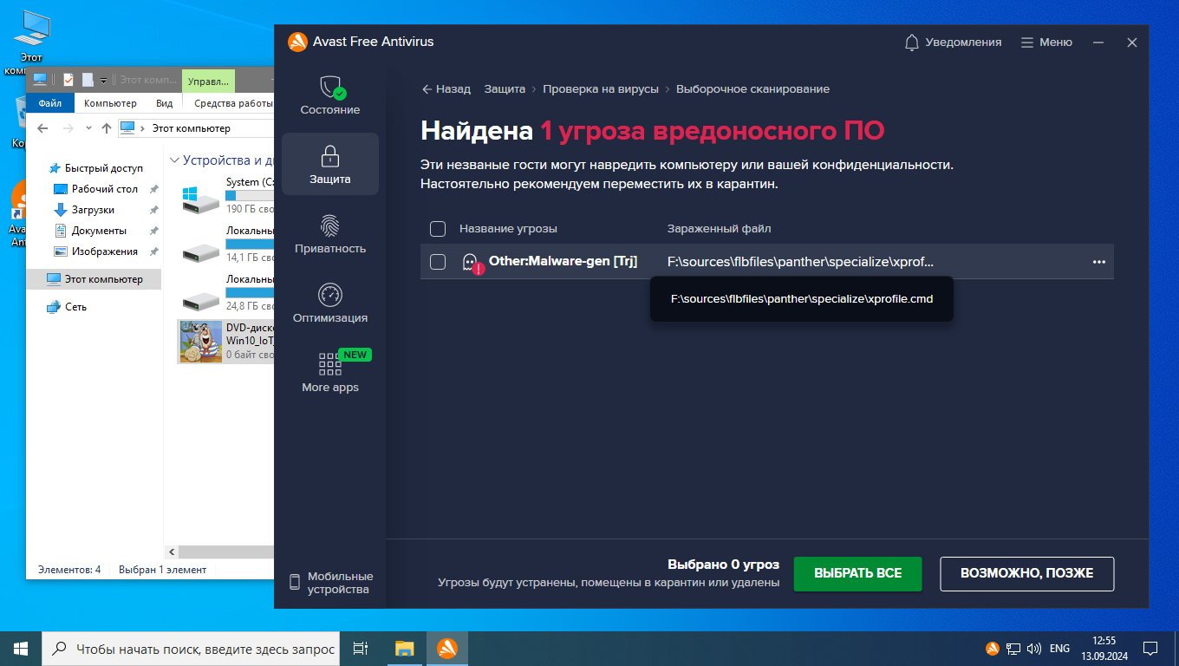Image resolution: width=1179 pixels, height=666 pixels.
Task: Open Мобильные устройства in Avast sidebar
Action: 330,583
